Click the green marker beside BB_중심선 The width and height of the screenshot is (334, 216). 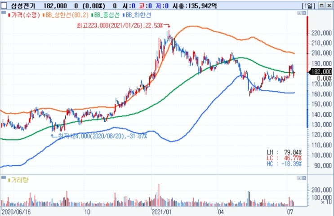click(x=92, y=15)
